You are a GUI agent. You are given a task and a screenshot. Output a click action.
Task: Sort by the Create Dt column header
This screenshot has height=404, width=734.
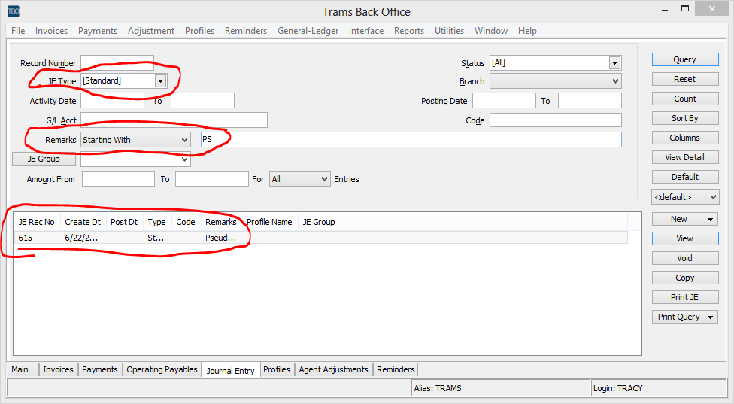coord(82,222)
